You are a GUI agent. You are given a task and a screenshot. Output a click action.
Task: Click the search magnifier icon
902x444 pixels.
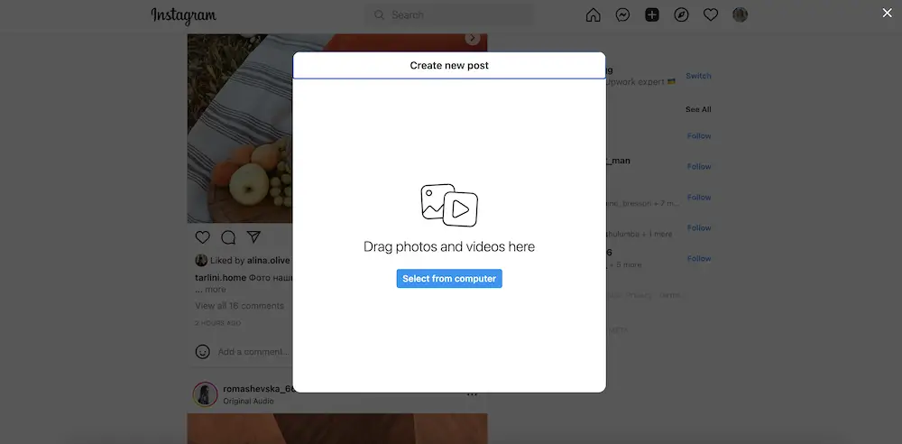point(379,15)
